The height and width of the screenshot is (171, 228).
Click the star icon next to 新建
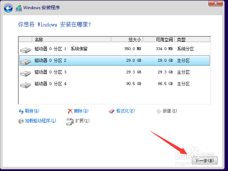(159, 111)
